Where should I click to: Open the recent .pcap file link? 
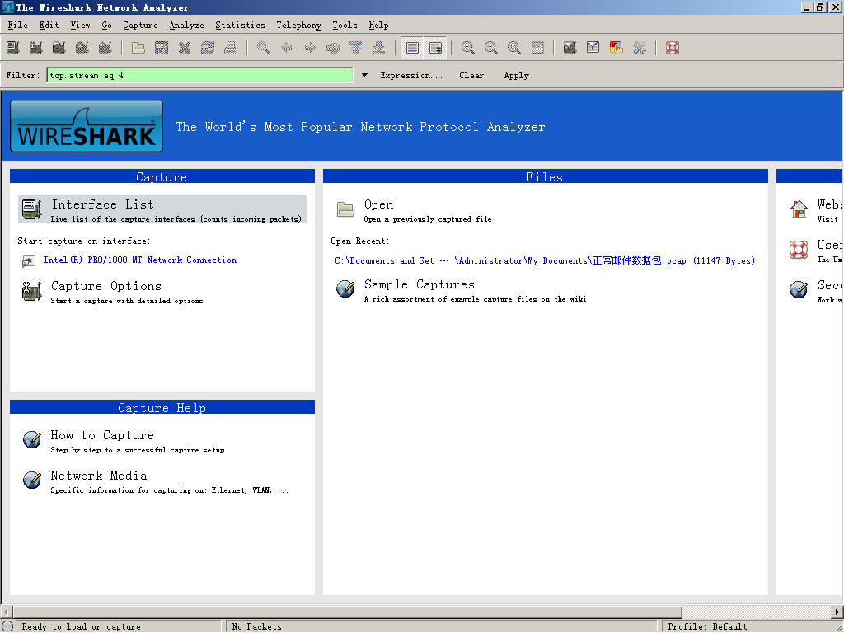pyautogui.click(x=545, y=260)
